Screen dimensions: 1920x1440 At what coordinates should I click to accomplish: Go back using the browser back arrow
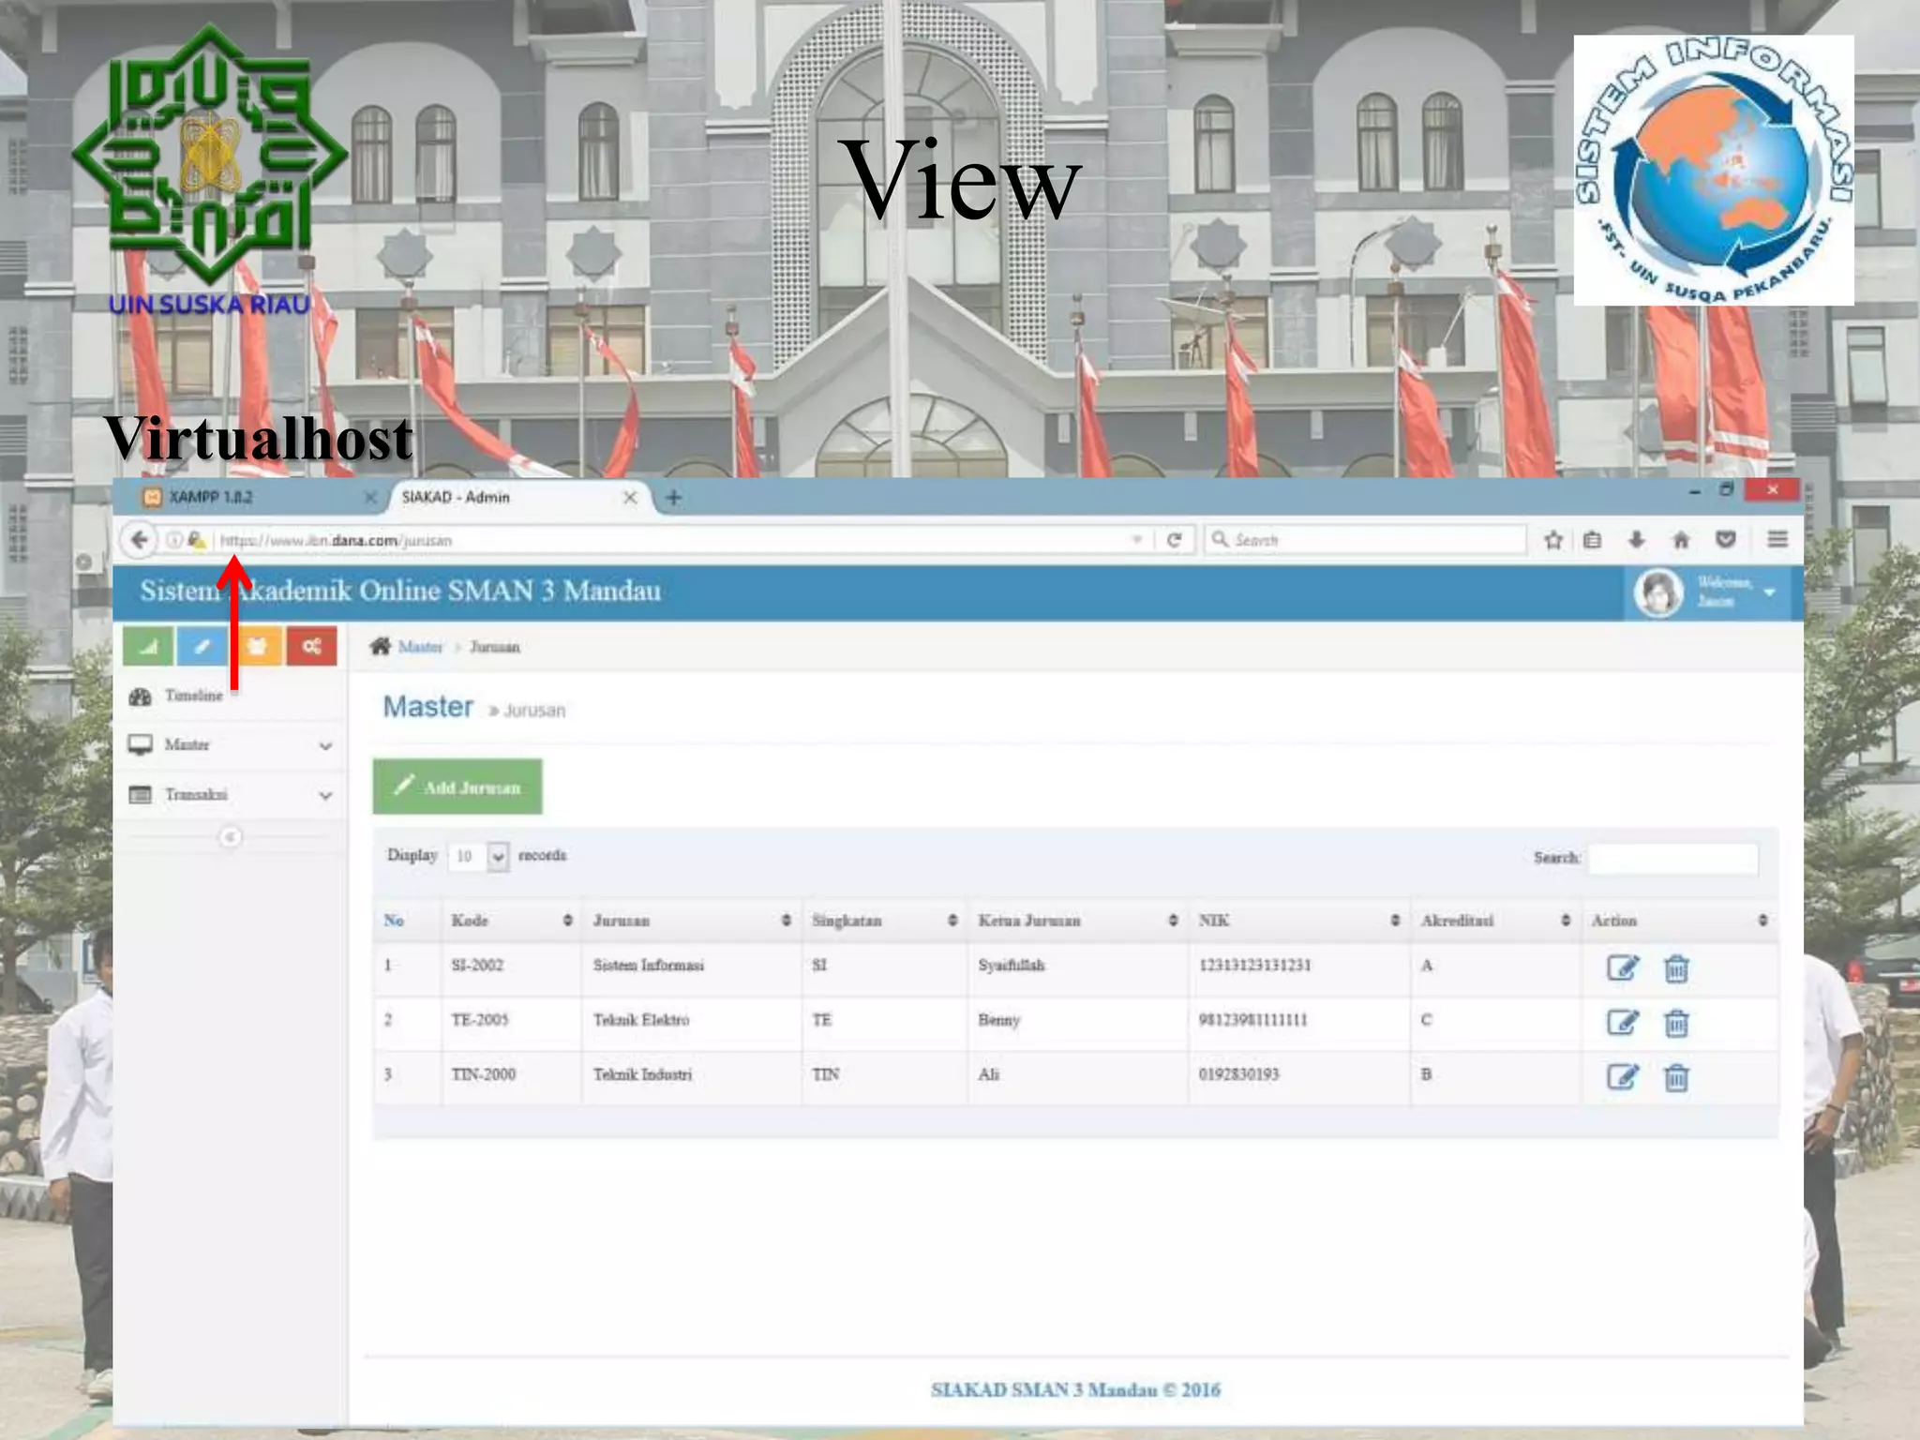tap(139, 539)
